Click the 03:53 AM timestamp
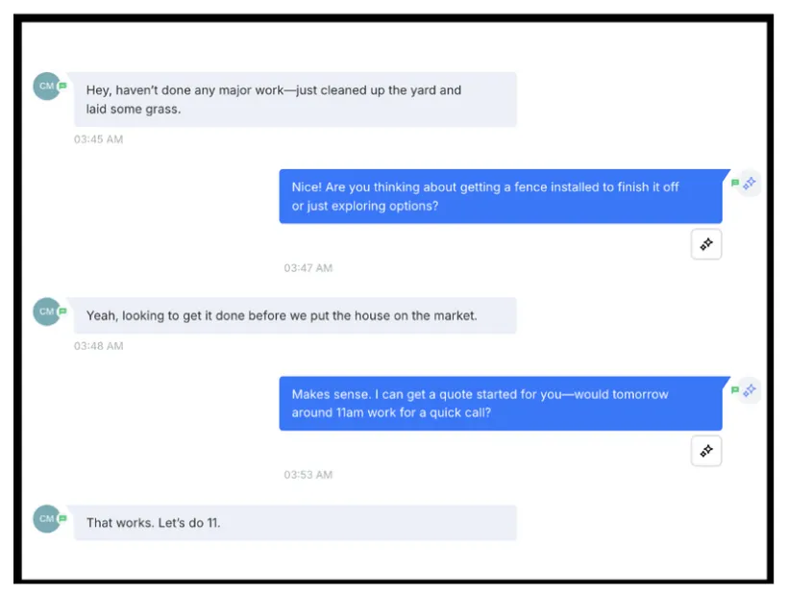 308,475
